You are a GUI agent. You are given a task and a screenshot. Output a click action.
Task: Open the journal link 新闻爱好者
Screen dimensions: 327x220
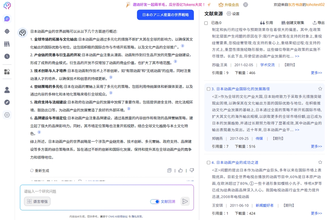(x=264, y=206)
